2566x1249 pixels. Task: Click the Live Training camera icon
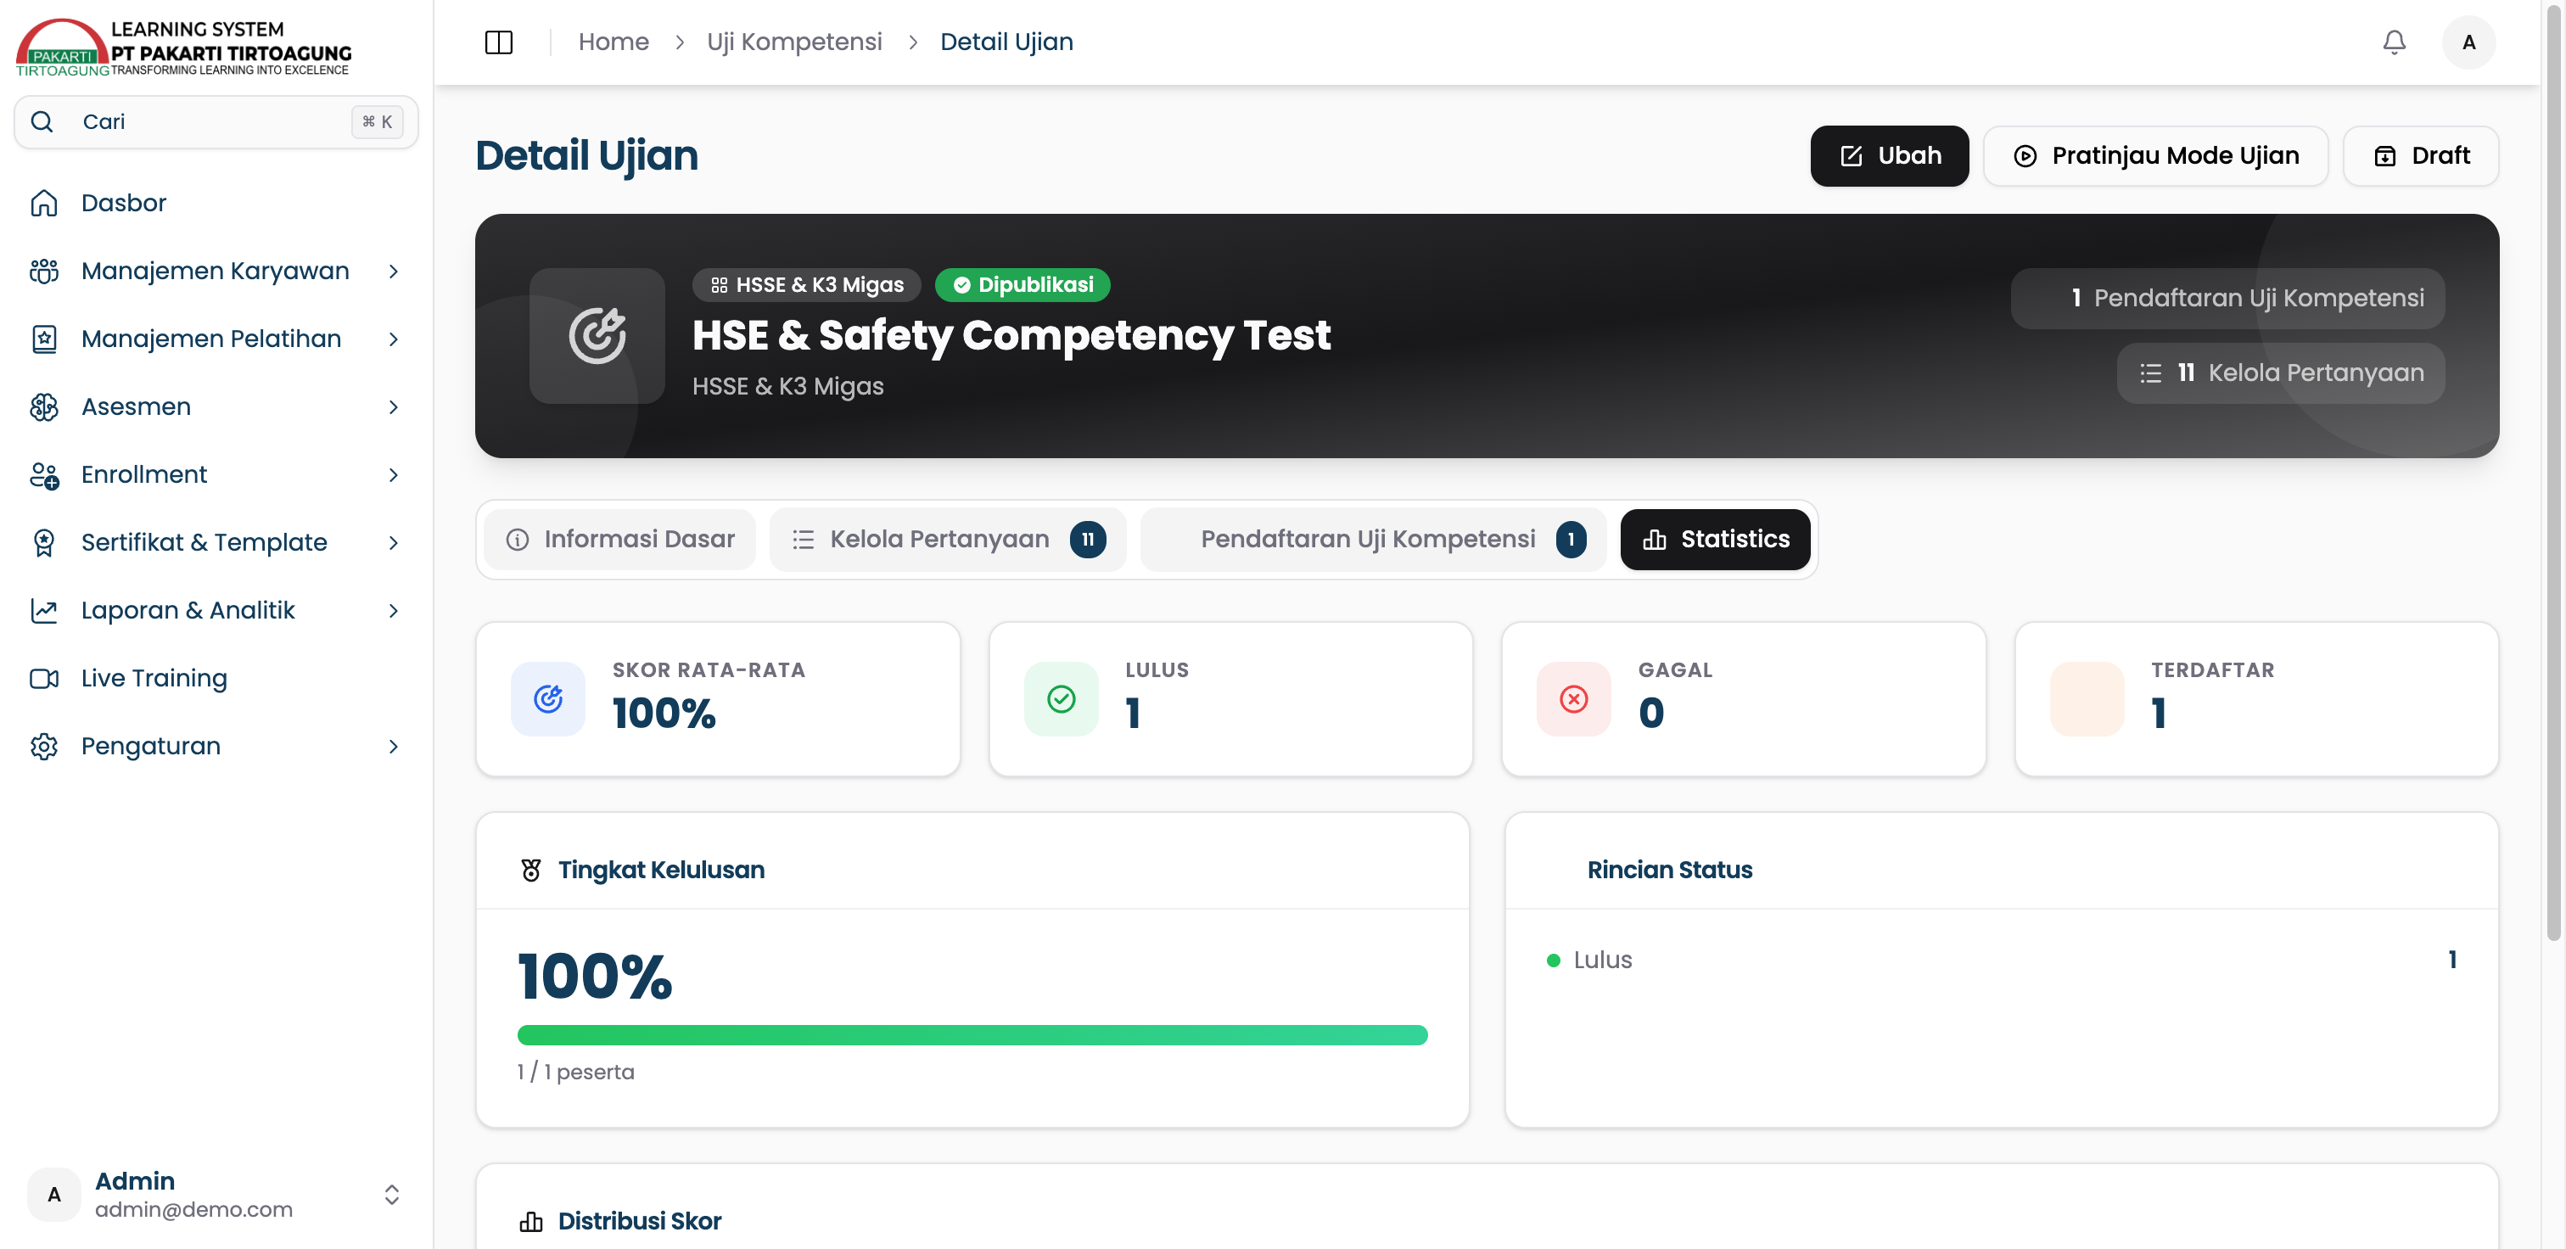click(x=44, y=678)
